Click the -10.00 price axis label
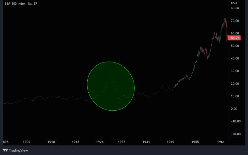 (x=236, y=121)
